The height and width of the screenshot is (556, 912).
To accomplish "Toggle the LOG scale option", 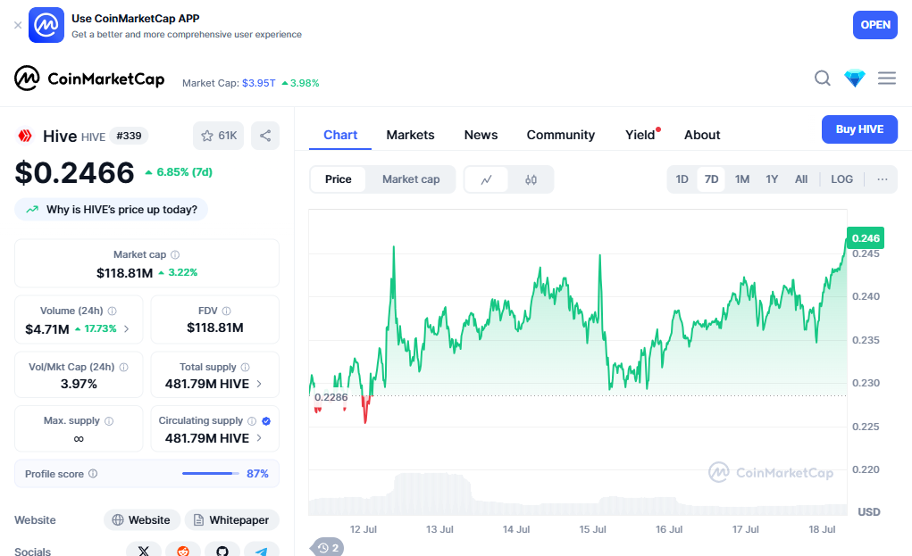I will tap(841, 179).
